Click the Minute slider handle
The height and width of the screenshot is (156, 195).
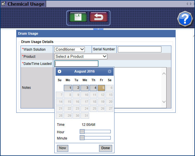point(82,138)
